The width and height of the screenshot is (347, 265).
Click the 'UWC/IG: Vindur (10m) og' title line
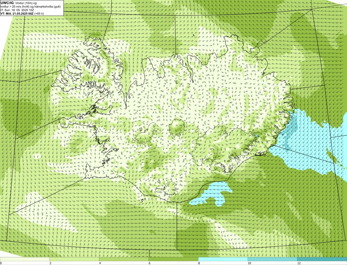(19, 3)
